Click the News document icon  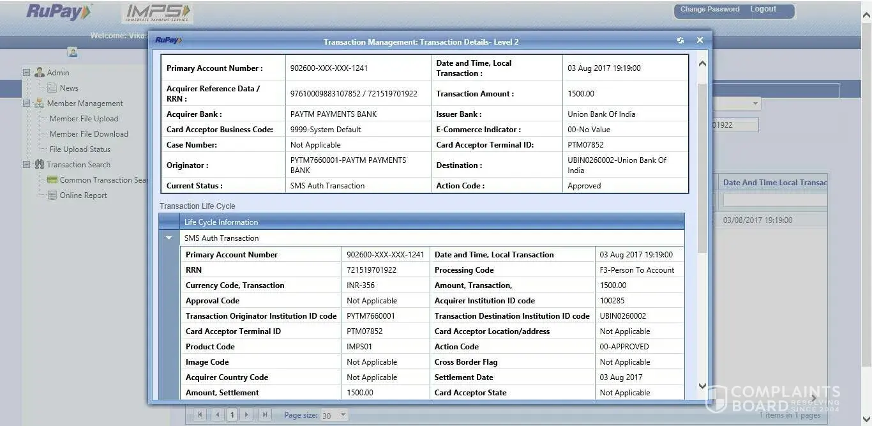(52, 88)
